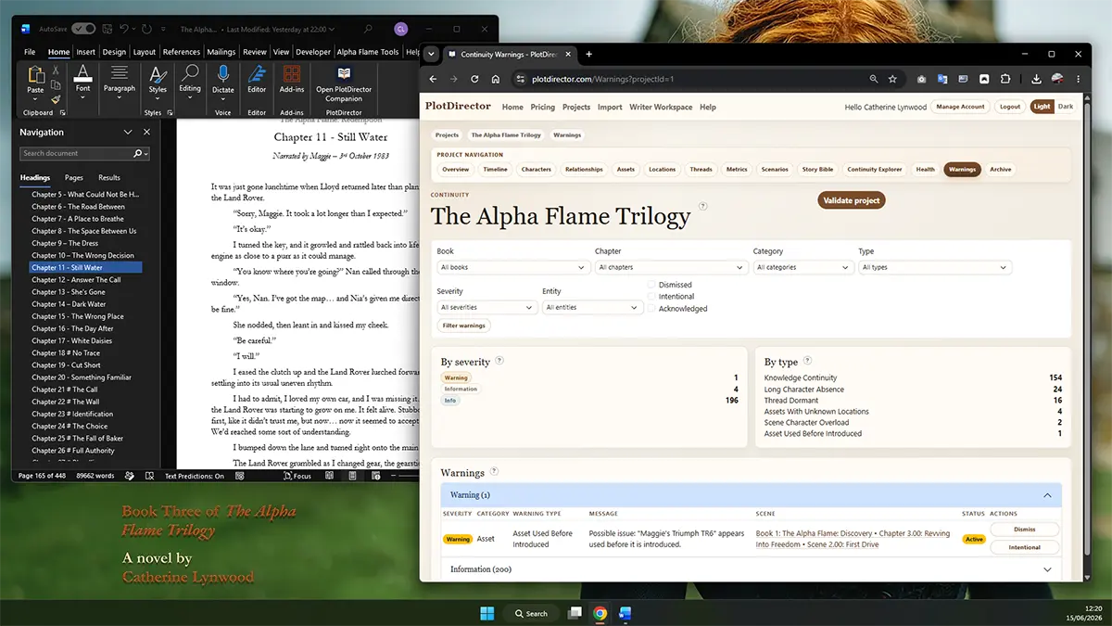1112x626 pixels.
Task: Switch PlotDirector to Light theme
Action: coord(1042,107)
